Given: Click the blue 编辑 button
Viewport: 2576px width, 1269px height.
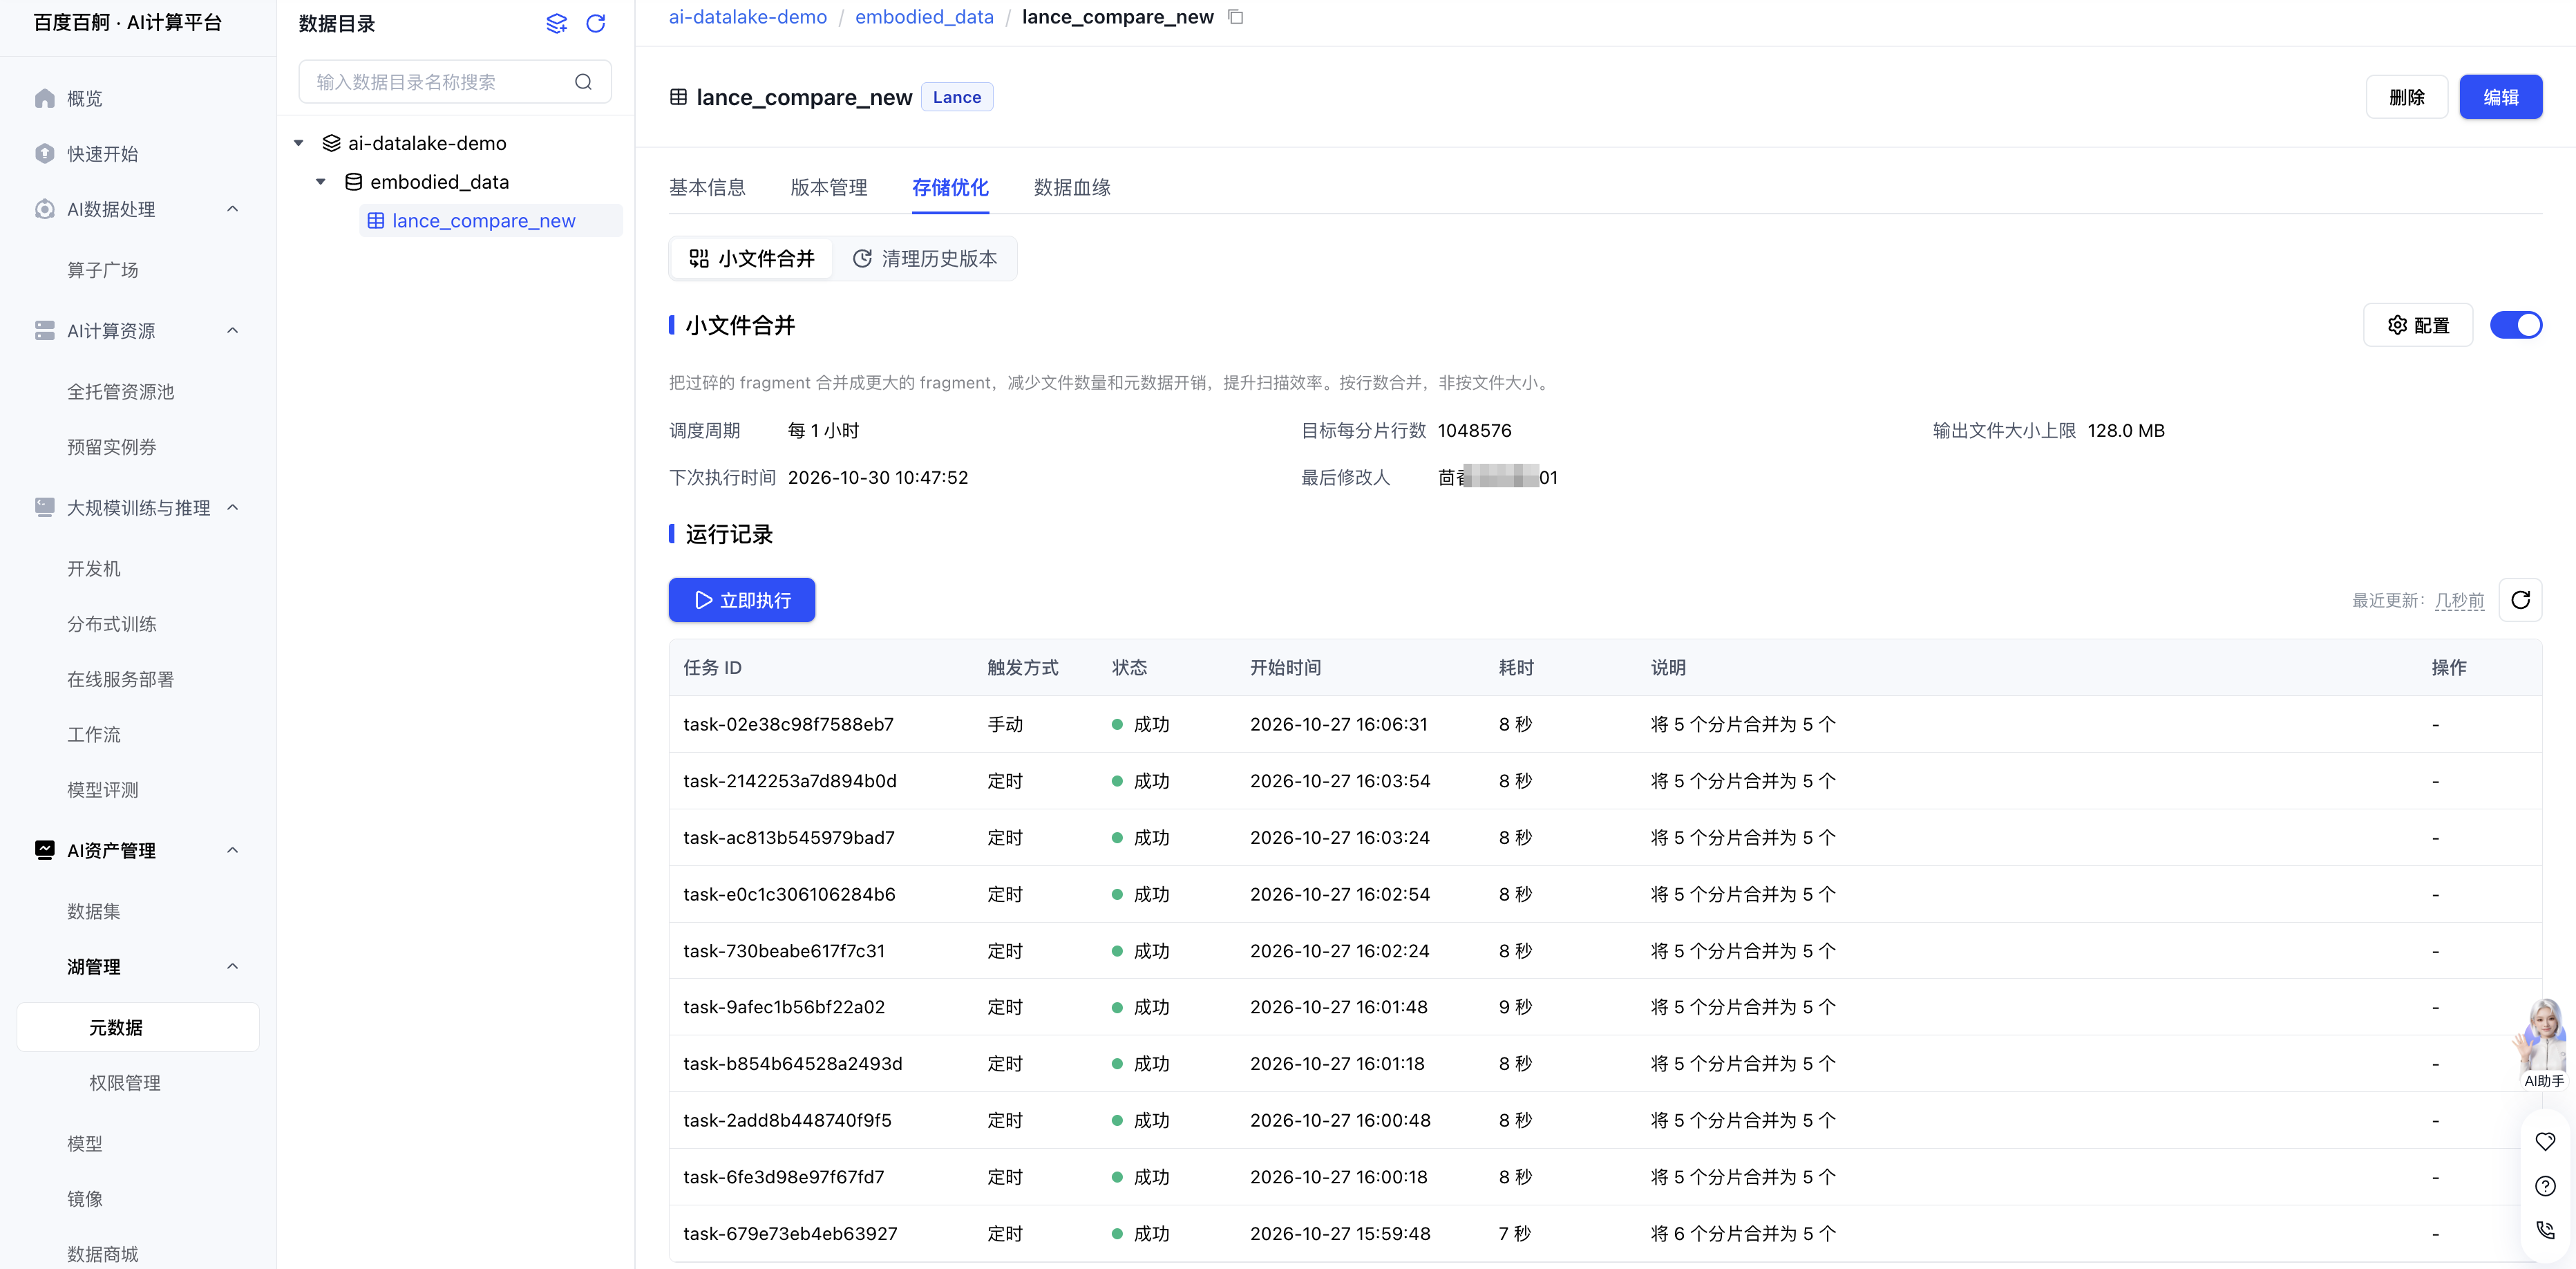Looking at the screenshot, I should (2500, 97).
